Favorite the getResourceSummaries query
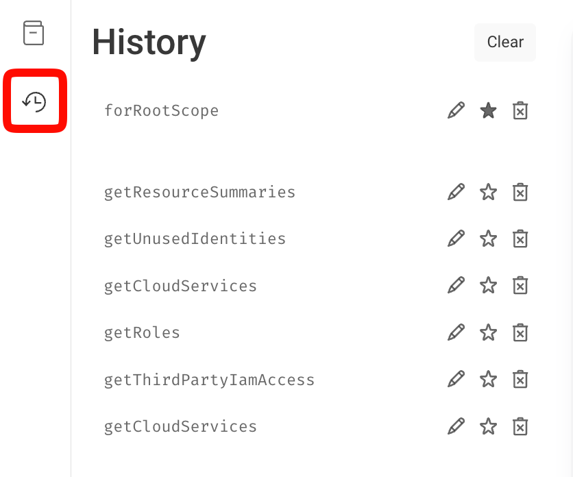 pyautogui.click(x=488, y=192)
